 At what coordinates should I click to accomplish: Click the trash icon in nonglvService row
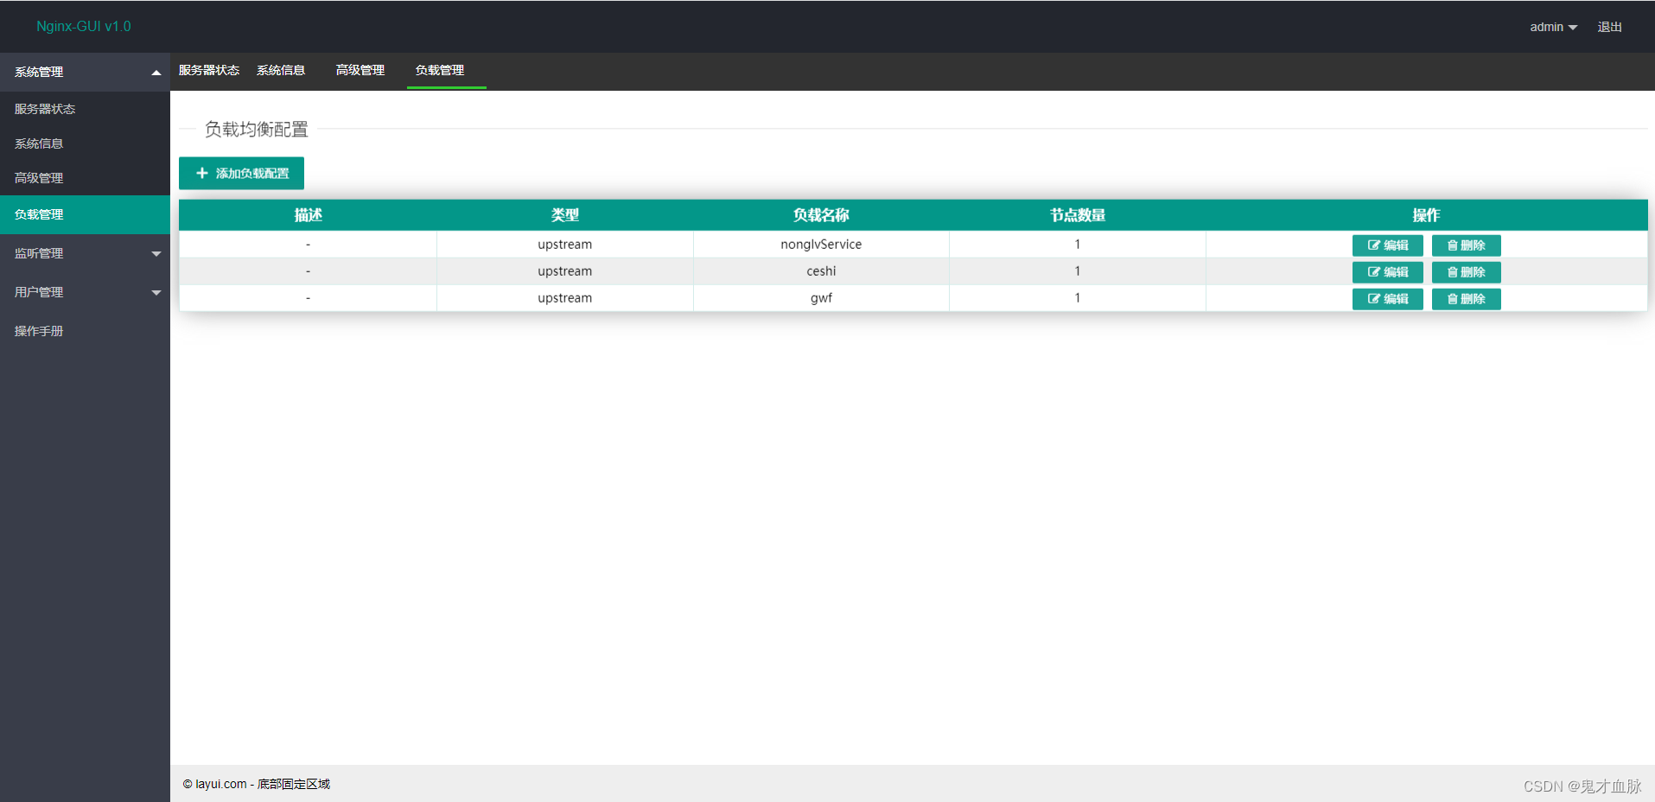1452,245
